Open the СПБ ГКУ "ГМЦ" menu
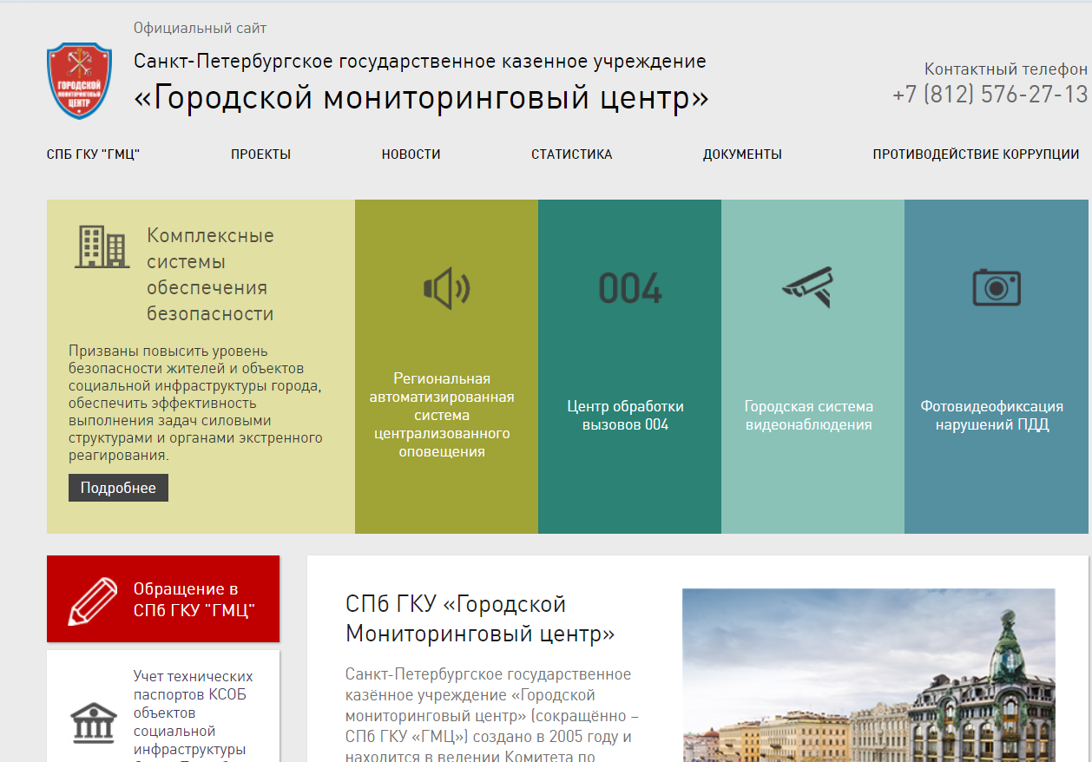 point(93,154)
